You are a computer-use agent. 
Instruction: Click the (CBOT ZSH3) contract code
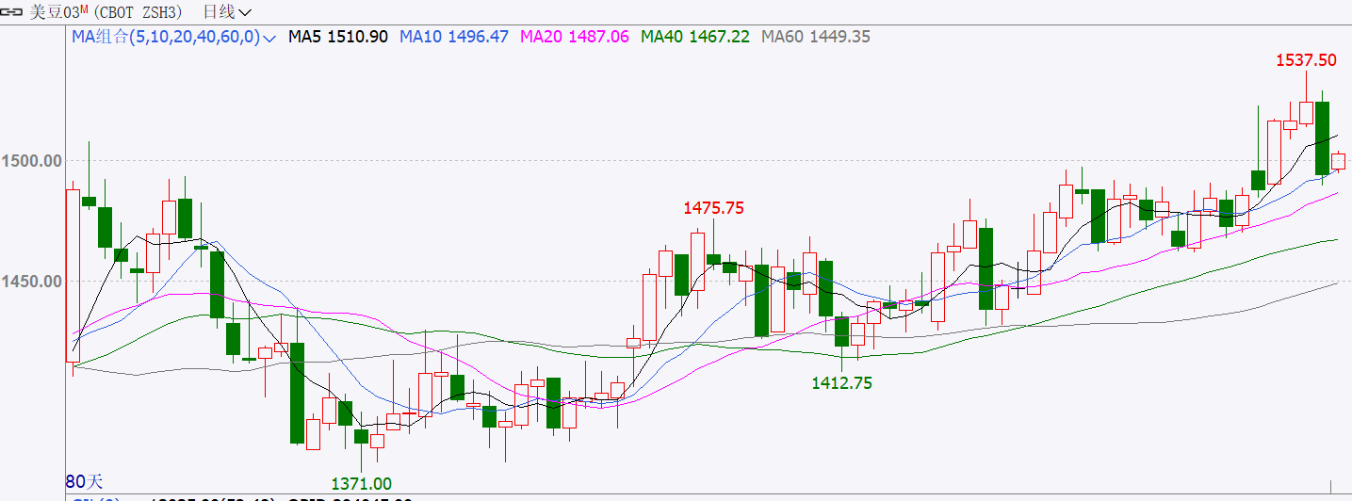140,12
